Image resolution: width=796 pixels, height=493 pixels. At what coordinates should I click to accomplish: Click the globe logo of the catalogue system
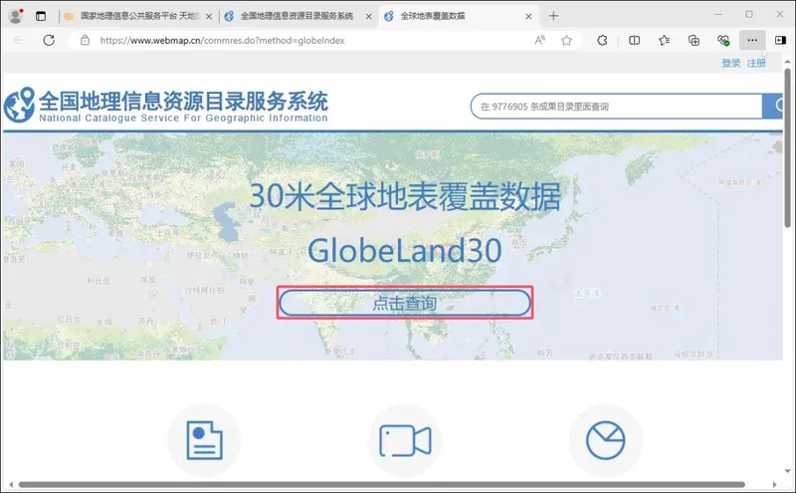[19, 105]
